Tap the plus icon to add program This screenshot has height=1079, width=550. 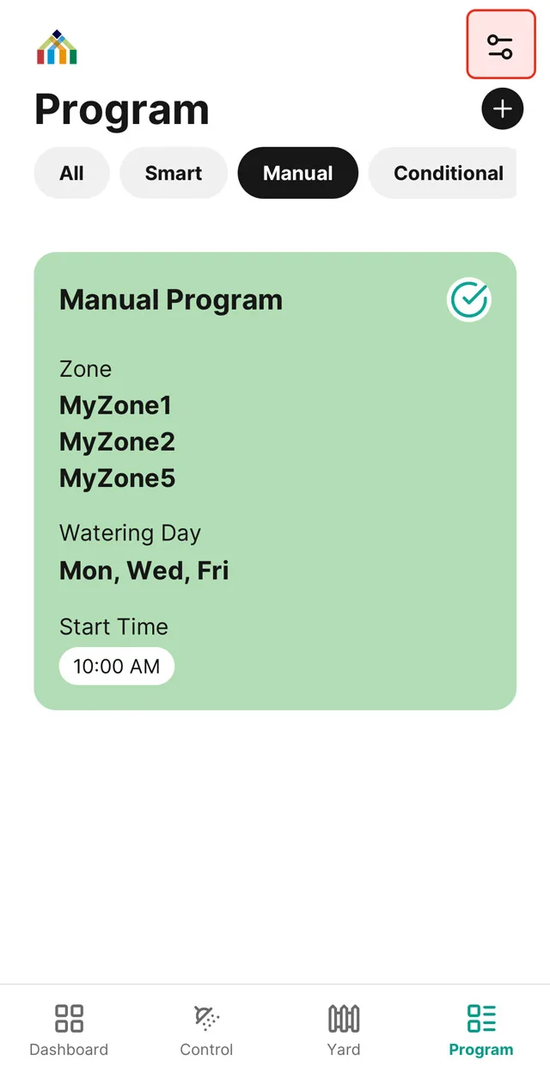(x=502, y=109)
